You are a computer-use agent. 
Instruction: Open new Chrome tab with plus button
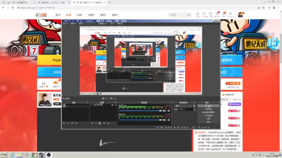tap(110, 2)
